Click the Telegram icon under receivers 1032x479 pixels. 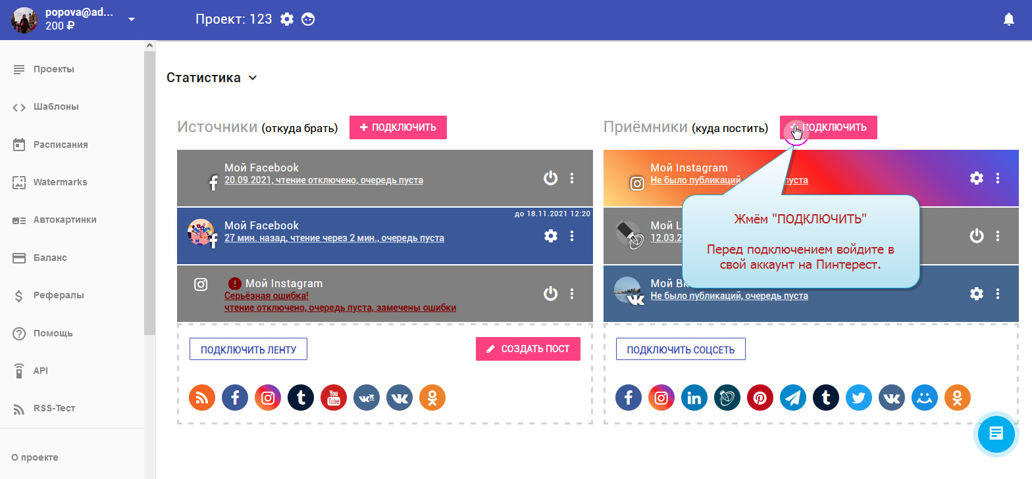pos(792,398)
